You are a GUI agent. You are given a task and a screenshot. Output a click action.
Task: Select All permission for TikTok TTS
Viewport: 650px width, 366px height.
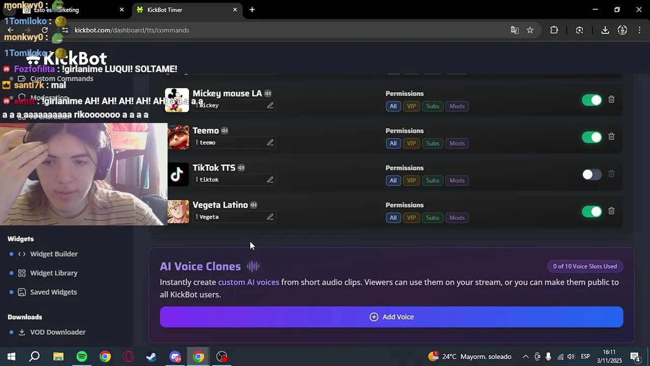(x=393, y=180)
